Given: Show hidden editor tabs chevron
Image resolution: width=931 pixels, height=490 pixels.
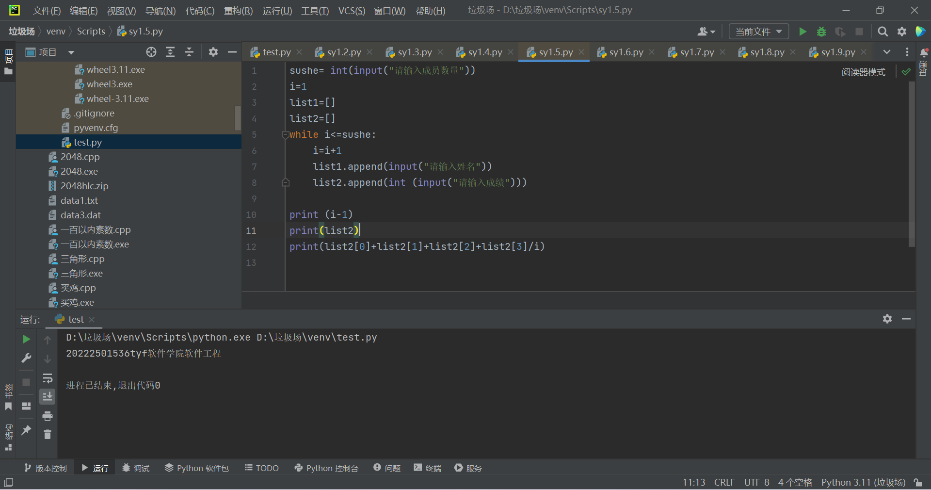Looking at the screenshot, I should (886, 52).
